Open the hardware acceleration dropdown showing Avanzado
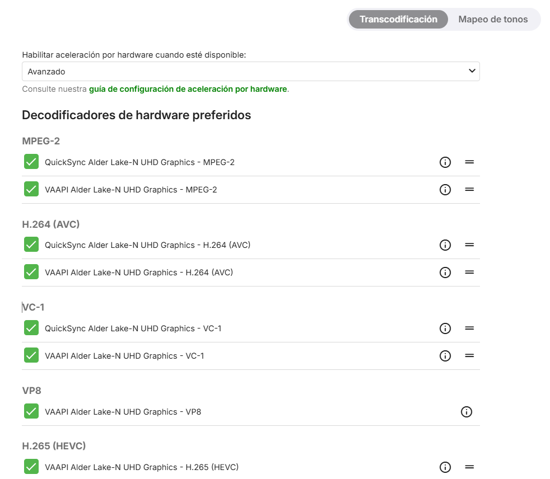 click(x=250, y=71)
